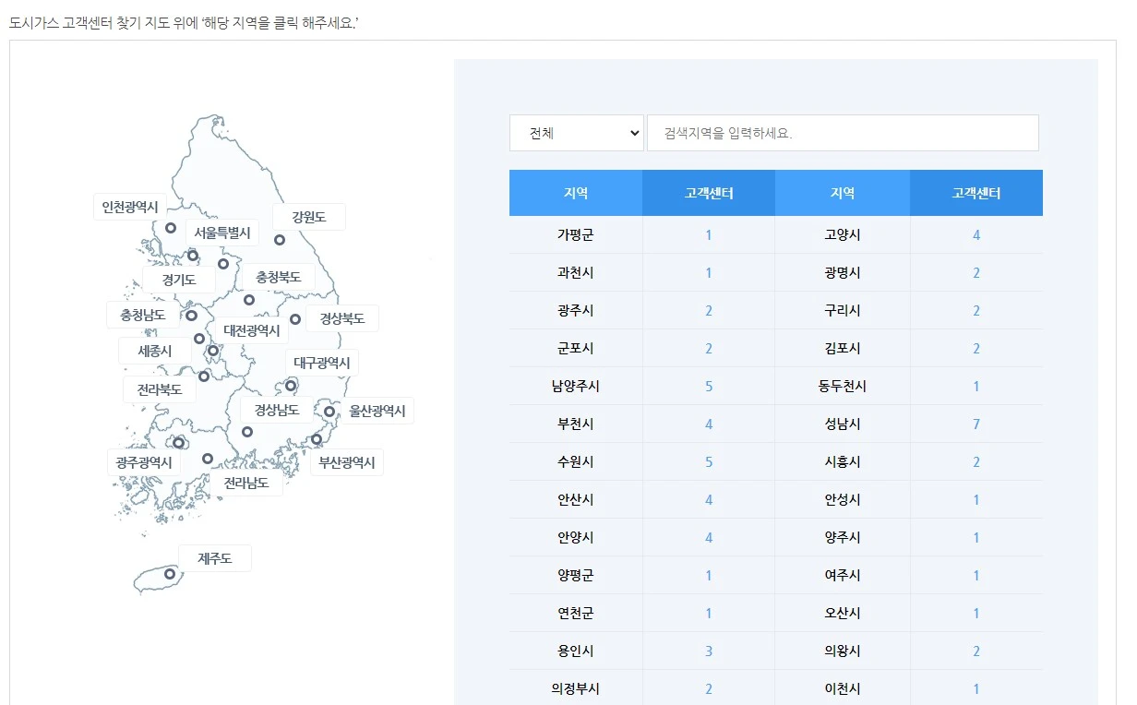Viewport: 1137px width, 705px height.
Task: Click the 경상북도 map marker dot
Action: click(x=295, y=319)
